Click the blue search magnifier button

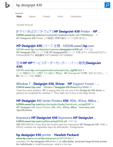(107, 5)
